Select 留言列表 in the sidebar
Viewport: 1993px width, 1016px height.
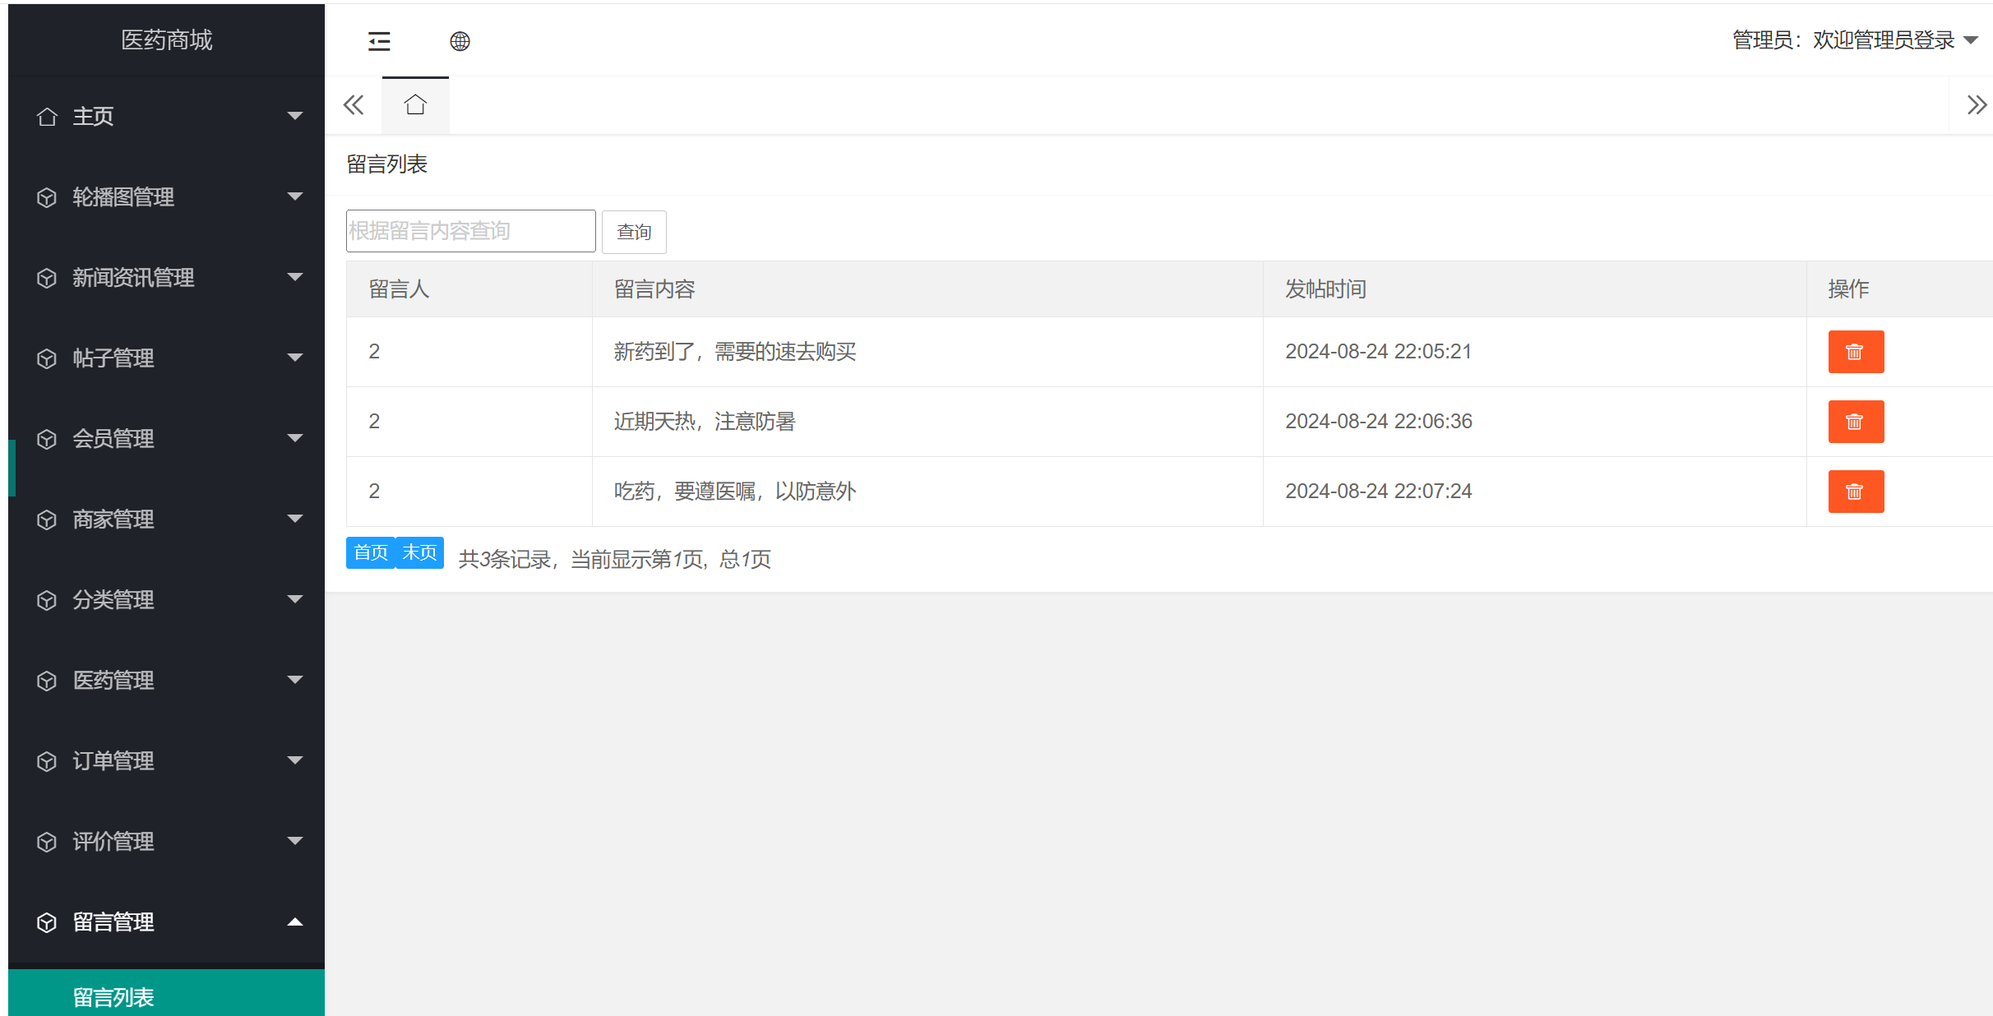tap(113, 996)
